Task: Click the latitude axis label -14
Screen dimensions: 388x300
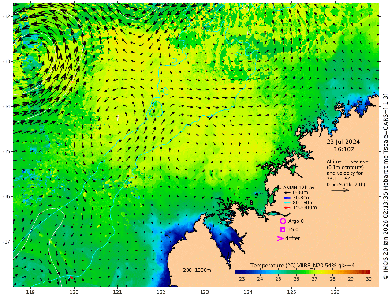Action: [7, 106]
